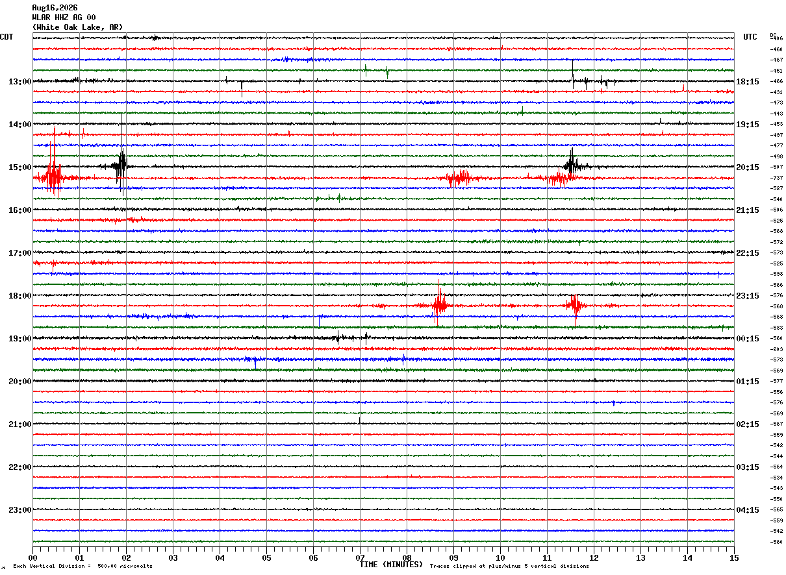Click the date text 'Aug16,2026'
This screenshot has height=575, width=786.
(55, 8)
